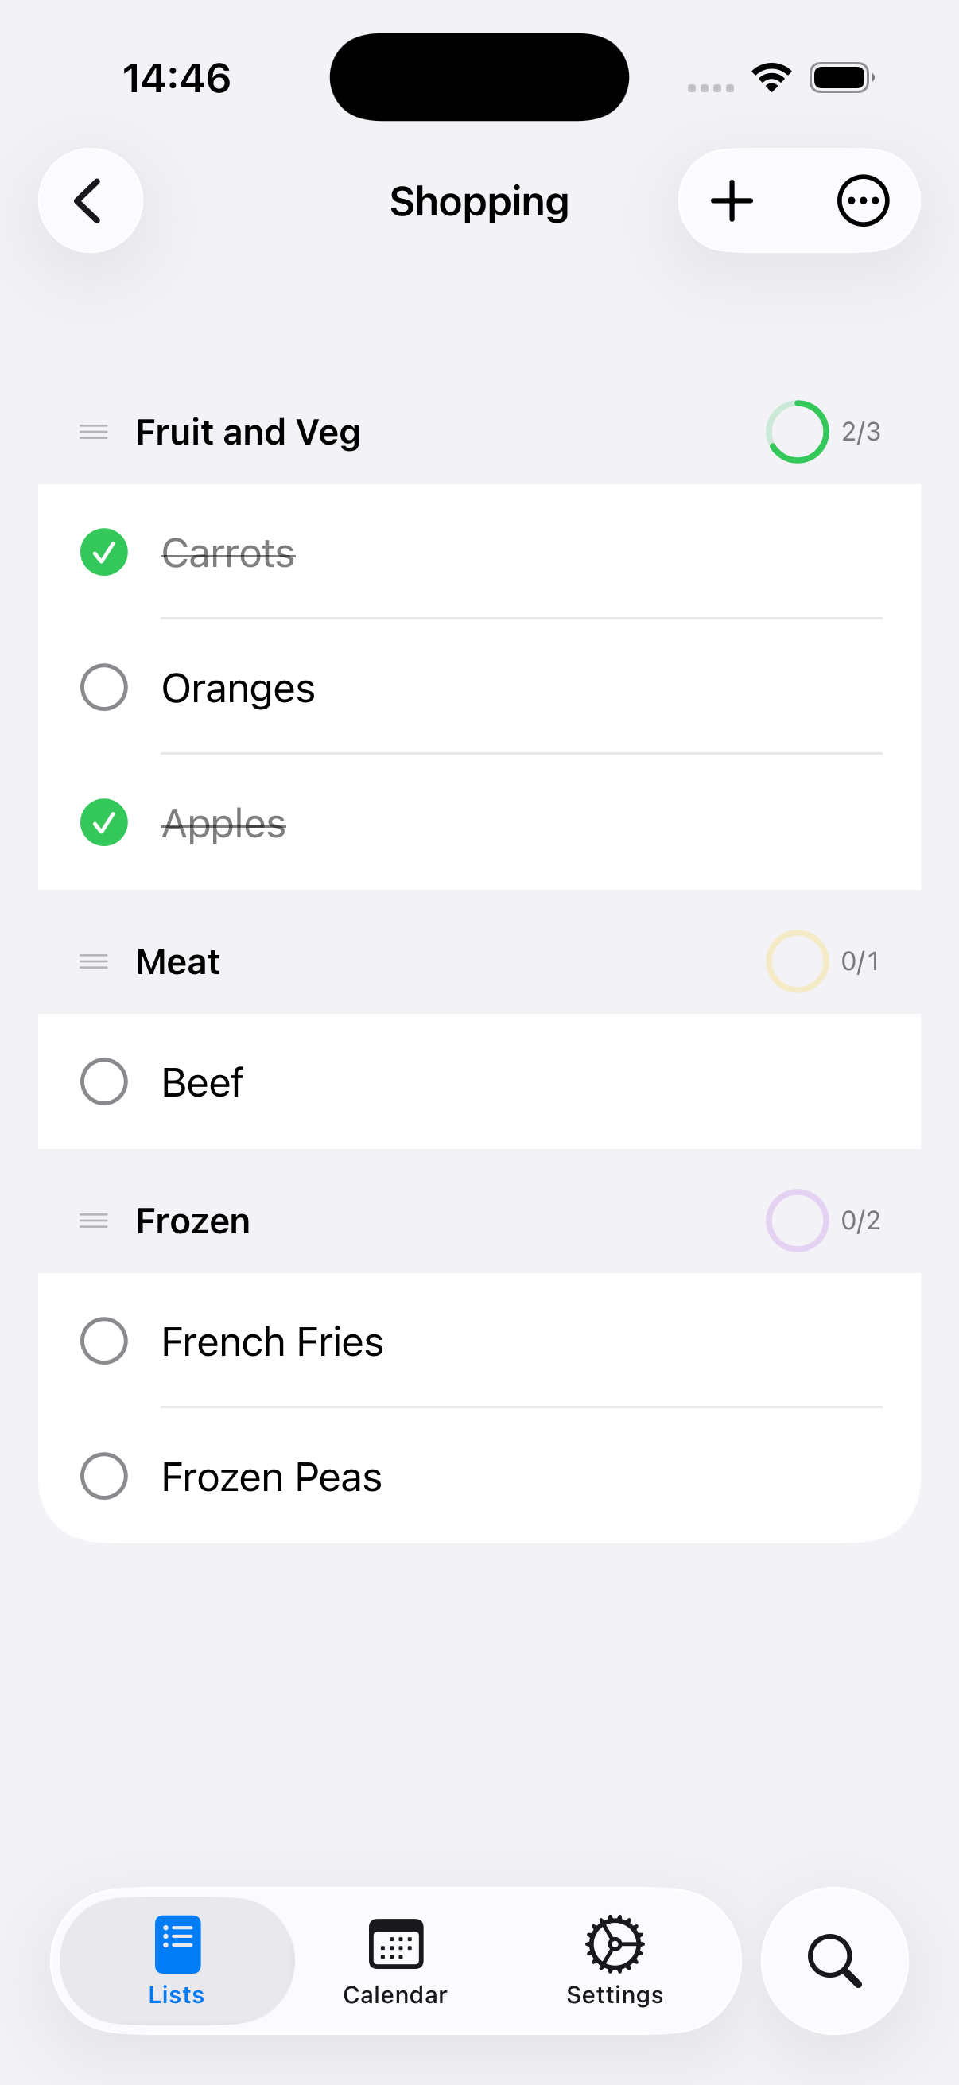Viewport: 959px width, 2085px height.
Task: Check off the Oranges item
Action: click(x=104, y=688)
